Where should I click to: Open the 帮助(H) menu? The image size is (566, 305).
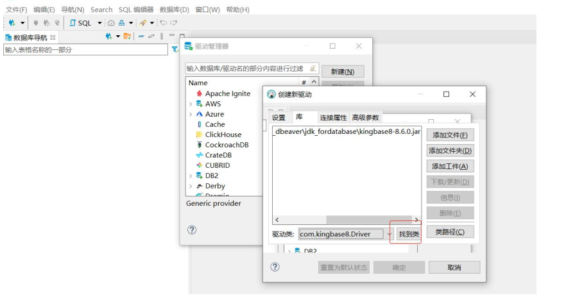click(237, 10)
